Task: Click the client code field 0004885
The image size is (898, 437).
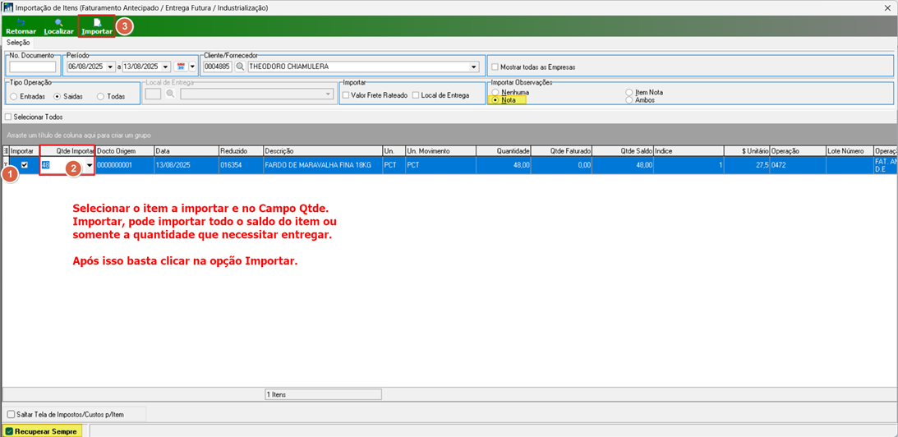Action: (x=219, y=67)
